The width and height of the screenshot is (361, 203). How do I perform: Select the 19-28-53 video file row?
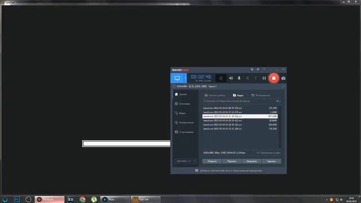click(240, 121)
